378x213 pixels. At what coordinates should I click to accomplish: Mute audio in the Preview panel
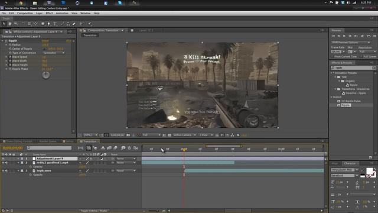point(362,36)
